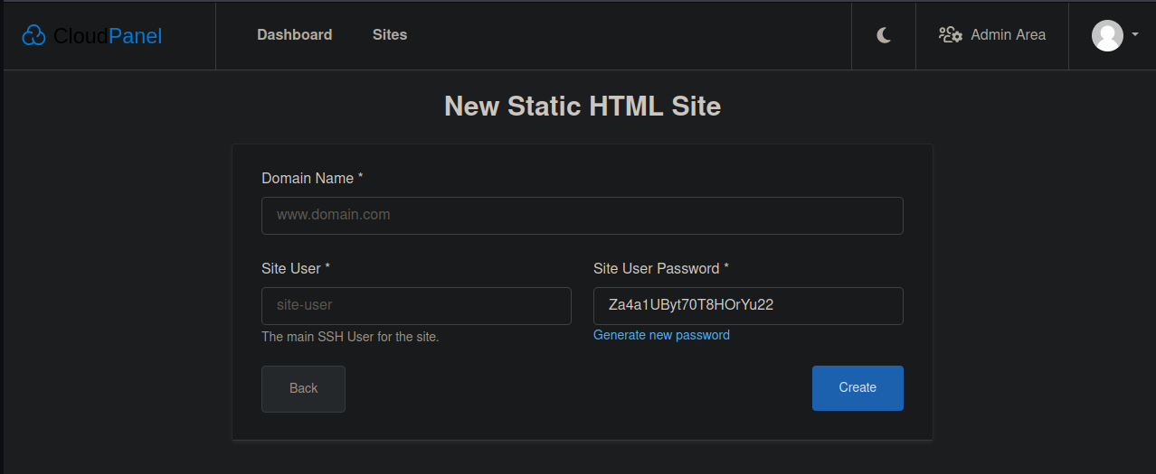Click the CloudPanel cloud logo icon
Image resolution: width=1156 pixels, height=474 pixels.
pyautogui.click(x=33, y=35)
